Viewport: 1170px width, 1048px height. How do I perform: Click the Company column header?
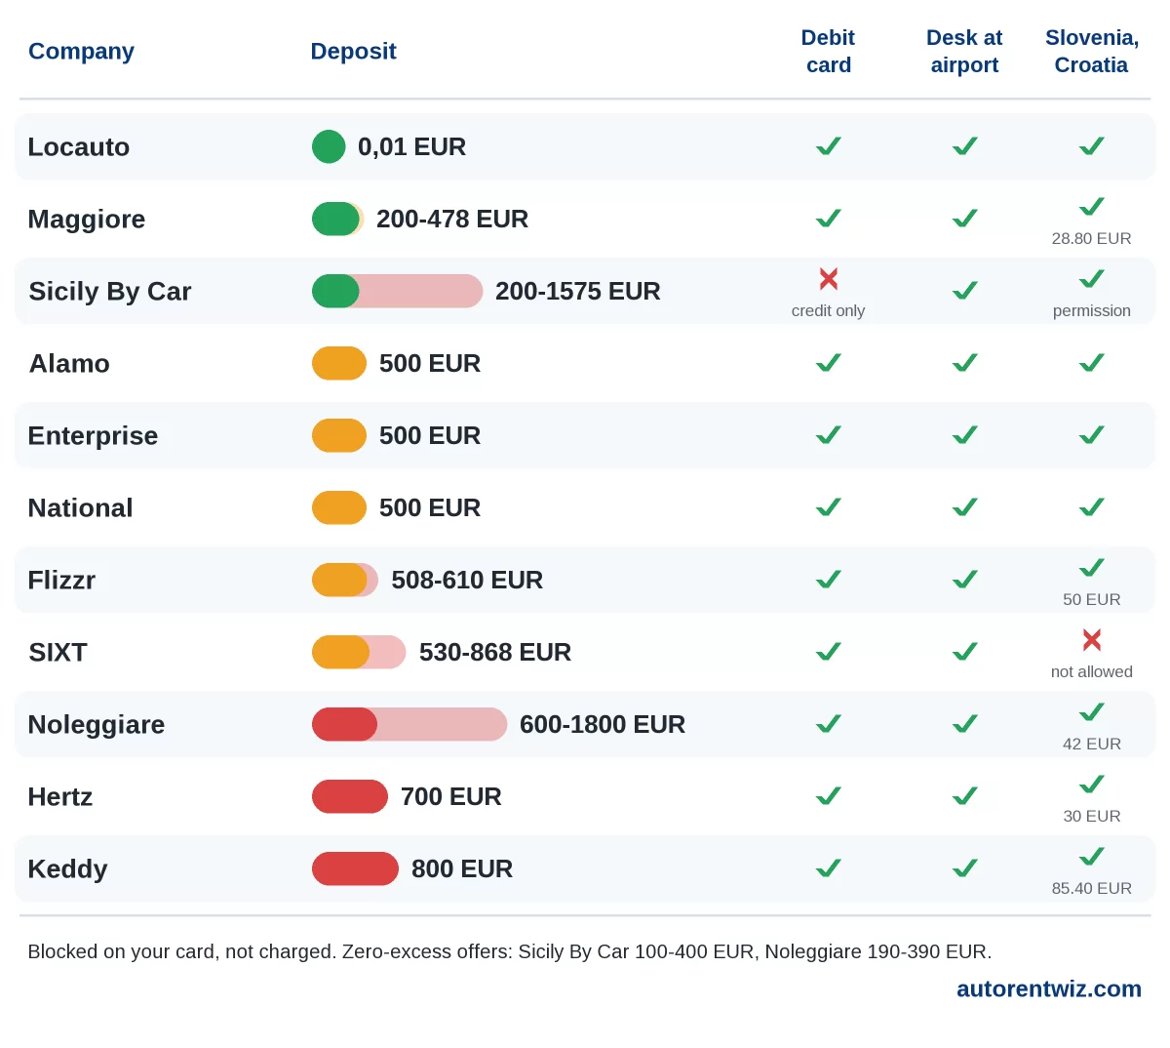point(81,52)
